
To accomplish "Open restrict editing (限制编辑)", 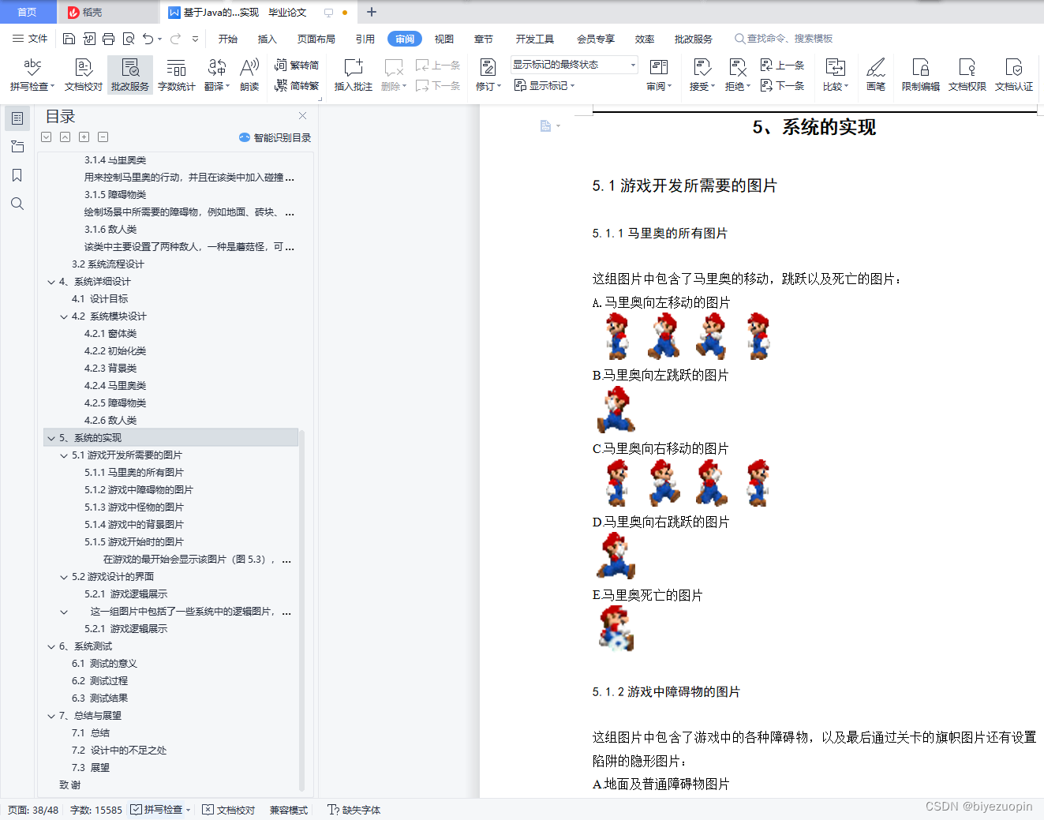I will pyautogui.click(x=921, y=75).
